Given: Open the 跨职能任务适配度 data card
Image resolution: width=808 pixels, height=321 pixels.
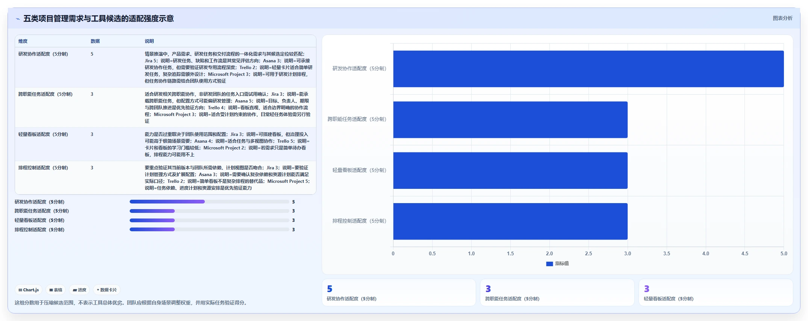Looking at the screenshot, I should tap(557, 292).
